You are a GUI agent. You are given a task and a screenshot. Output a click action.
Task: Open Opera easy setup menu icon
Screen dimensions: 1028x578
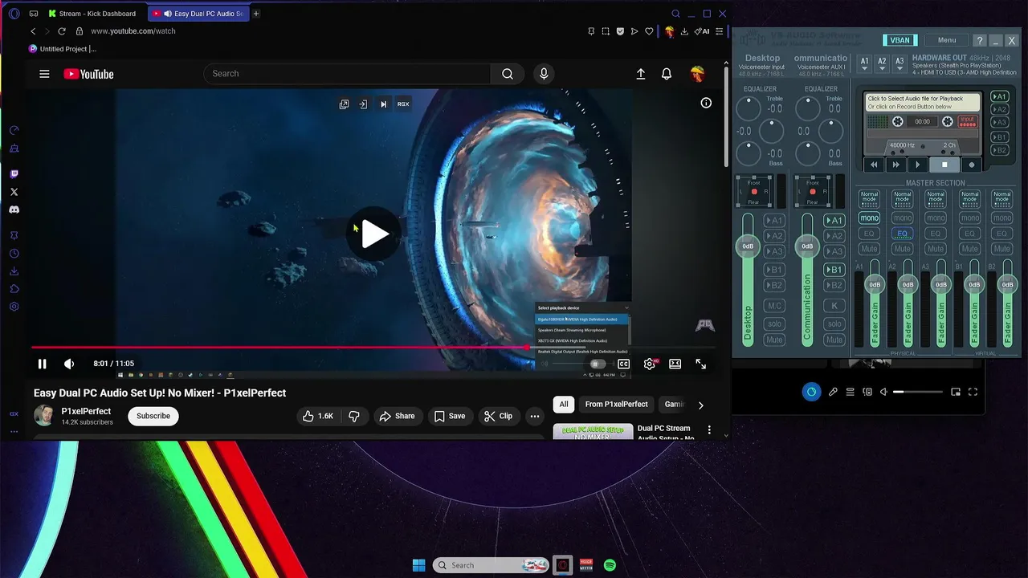719,31
